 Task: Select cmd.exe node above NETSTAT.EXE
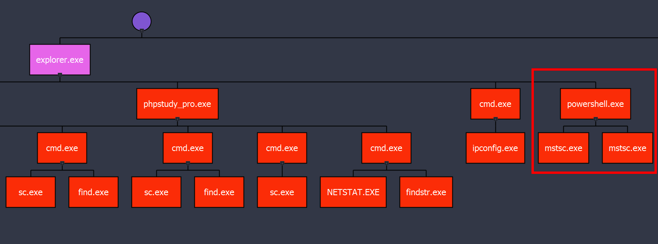(386, 148)
